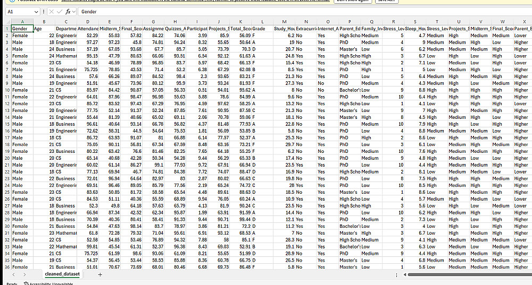Screen dimensions: 532x285
Task: Click final score 98.47 in row 11
Action: (x=131, y=97)
